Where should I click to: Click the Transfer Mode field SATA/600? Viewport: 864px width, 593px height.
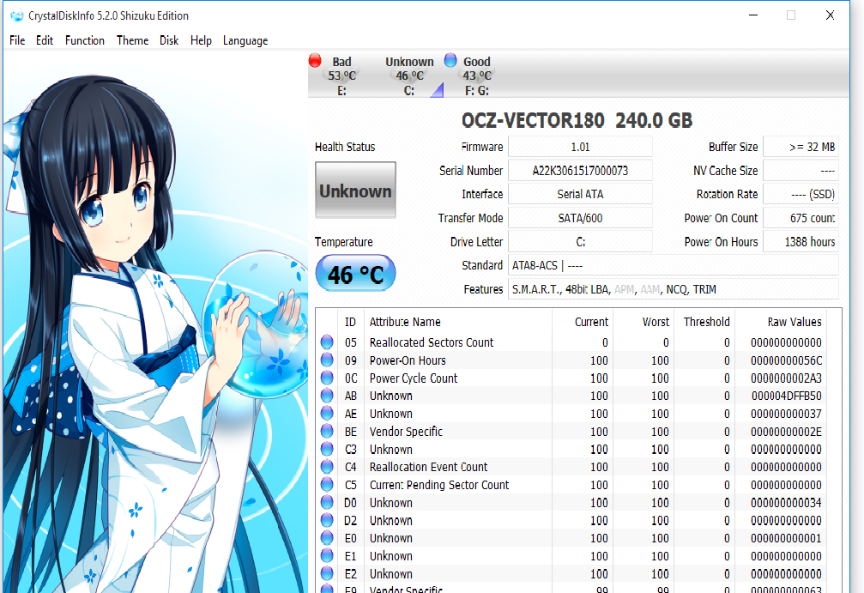[580, 218]
